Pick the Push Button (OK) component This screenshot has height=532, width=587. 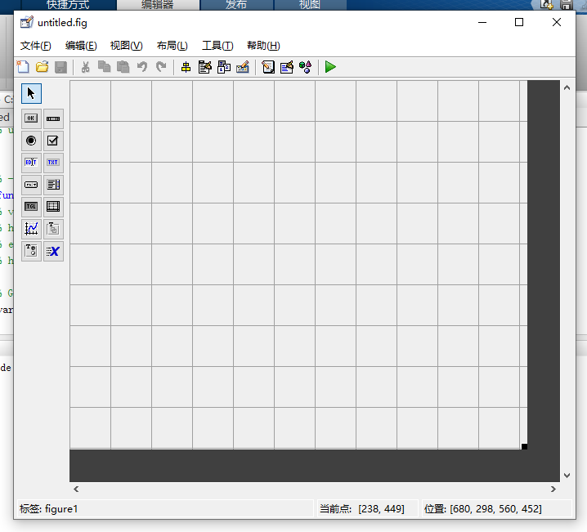31,118
